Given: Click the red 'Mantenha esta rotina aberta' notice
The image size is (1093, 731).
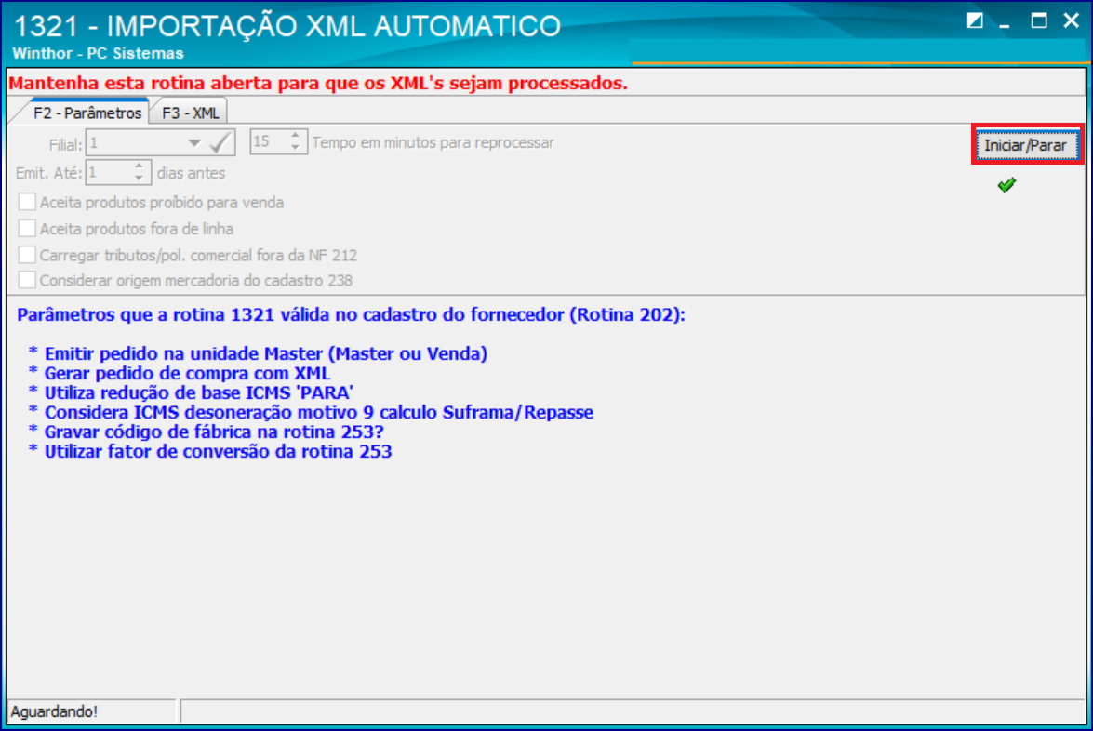Looking at the screenshot, I should point(318,83).
